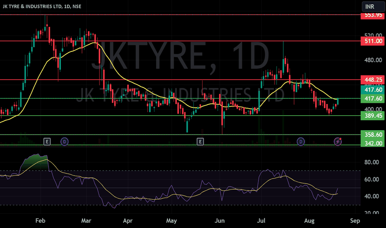
Task: Open the dividend marker between Feb and Mar
Action: [x=65, y=142]
